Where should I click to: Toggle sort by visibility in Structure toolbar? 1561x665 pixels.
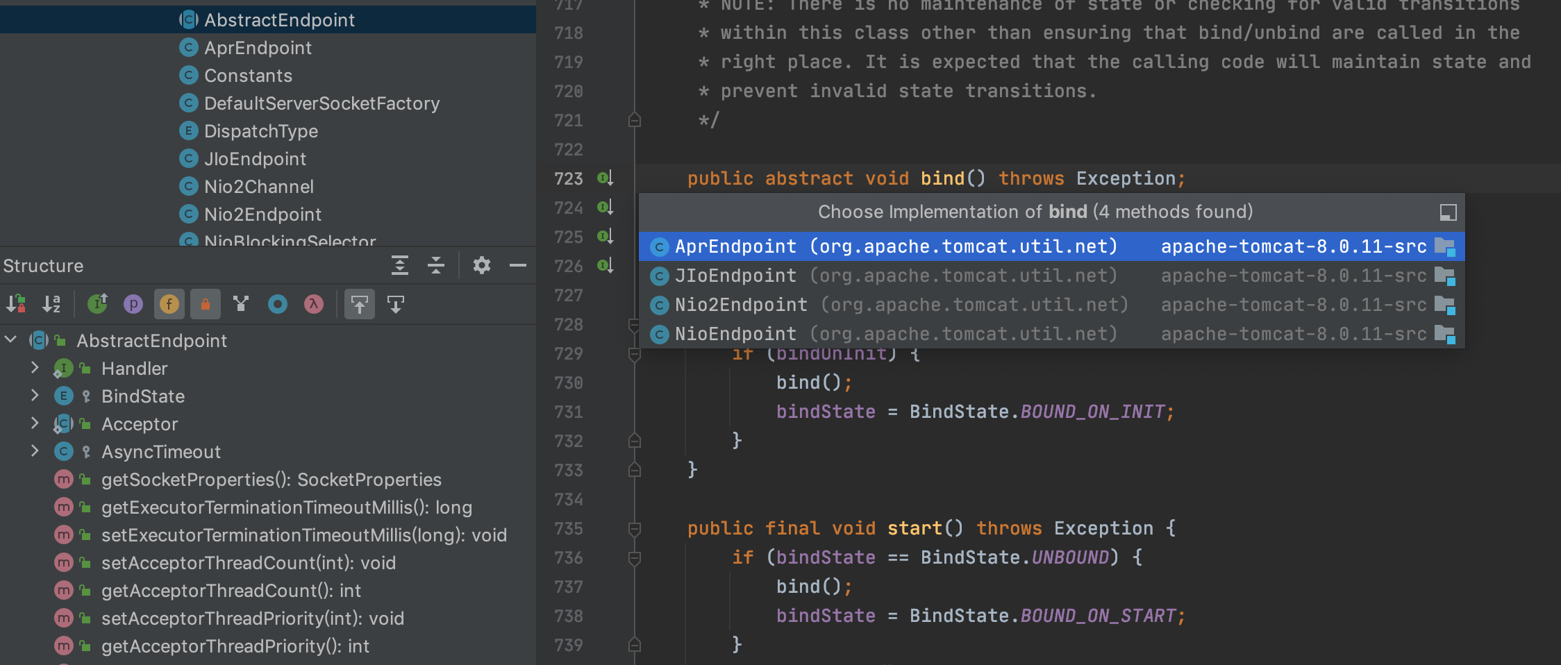click(16, 304)
